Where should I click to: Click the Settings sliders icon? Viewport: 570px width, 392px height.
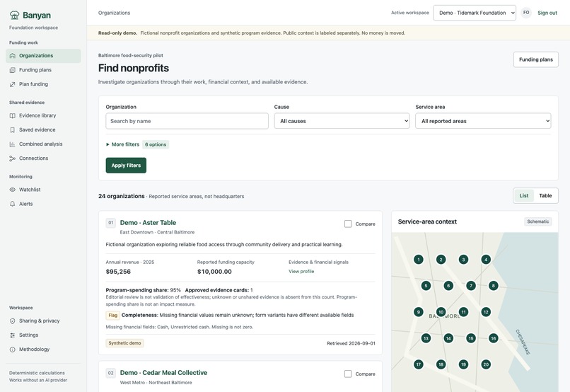point(12,335)
